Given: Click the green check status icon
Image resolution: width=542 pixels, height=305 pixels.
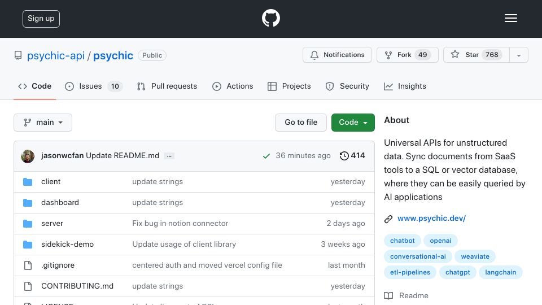Looking at the screenshot, I should point(266,156).
